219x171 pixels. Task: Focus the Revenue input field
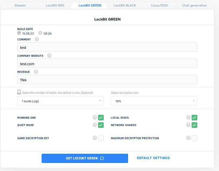tap(107, 79)
